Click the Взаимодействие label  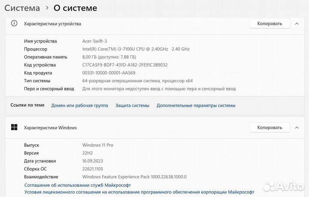(41, 177)
